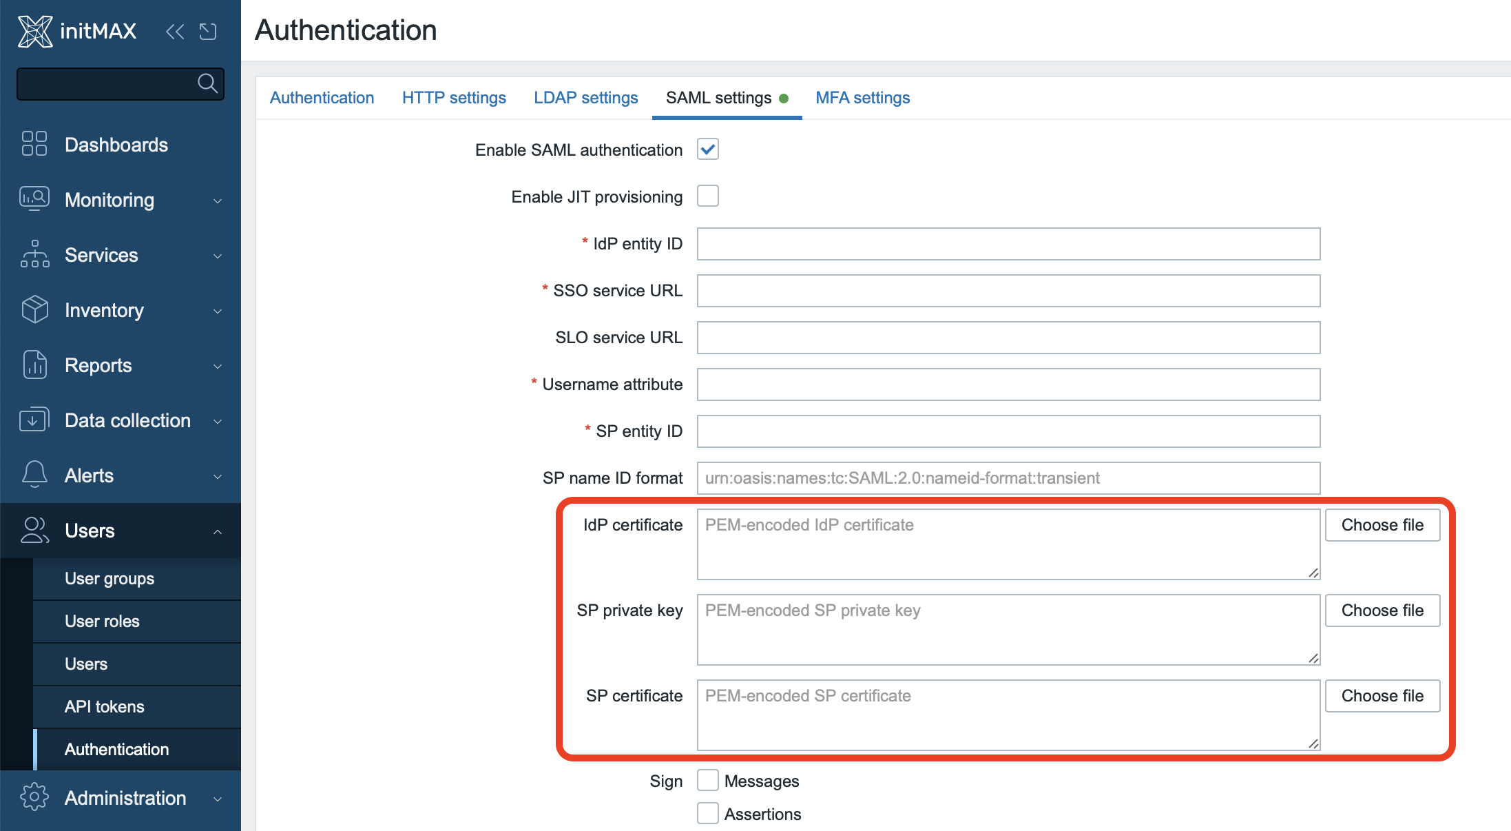Enable JIT provisioning checkbox

click(x=707, y=196)
